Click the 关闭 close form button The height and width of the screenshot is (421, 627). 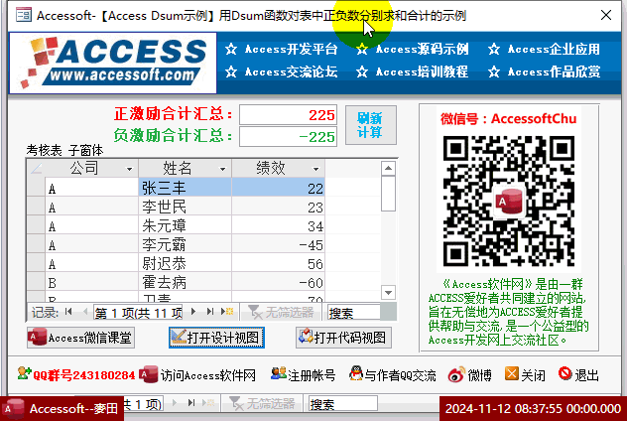525,375
